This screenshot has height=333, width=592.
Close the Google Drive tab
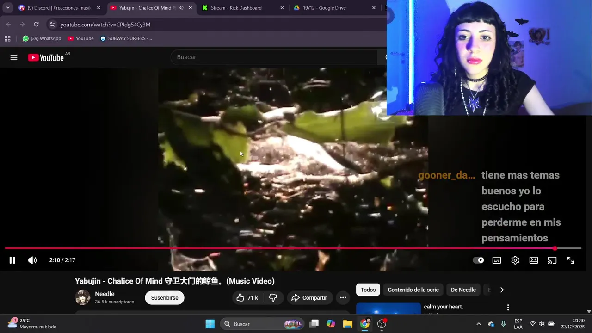coord(374,8)
